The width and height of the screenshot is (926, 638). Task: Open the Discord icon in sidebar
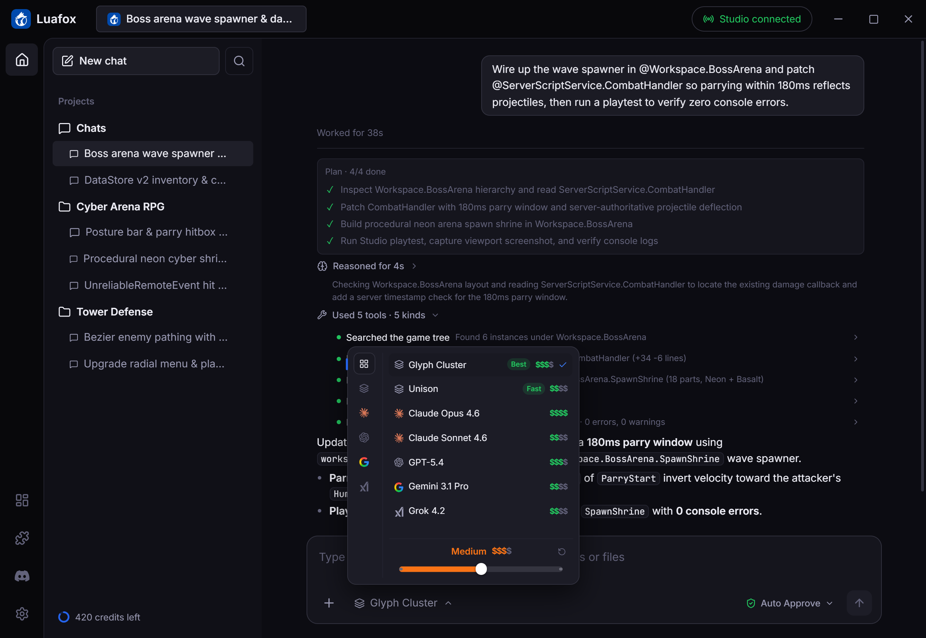pyautogui.click(x=22, y=576)
